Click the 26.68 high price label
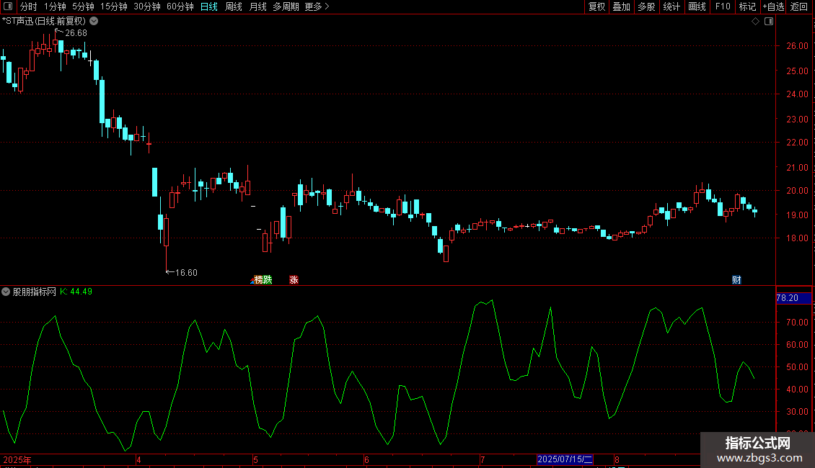This screenshot has width=815, height=468. coord(76,33)
